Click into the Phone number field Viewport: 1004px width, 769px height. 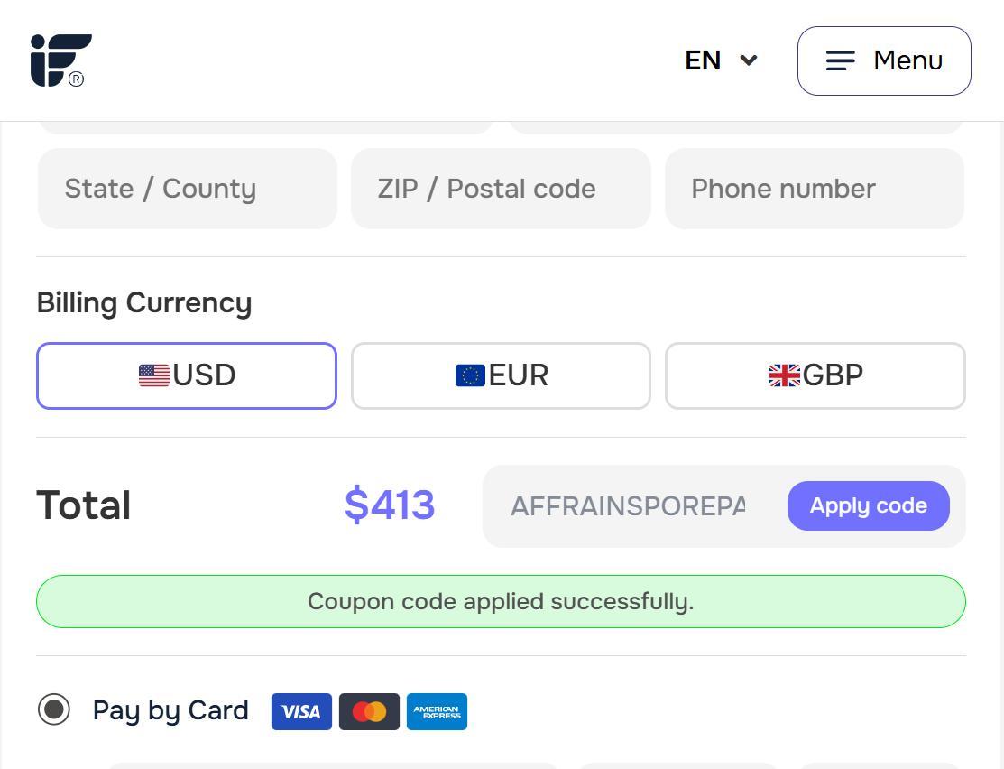pyautogui.click(x=814, y=189)
